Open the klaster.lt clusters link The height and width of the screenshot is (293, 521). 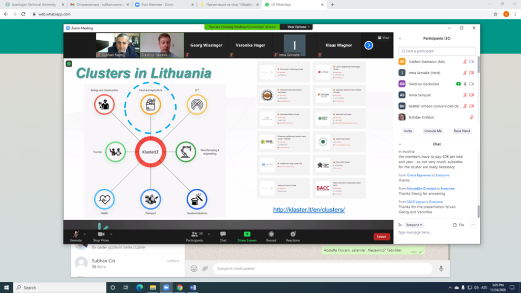[x=309, y=210]
